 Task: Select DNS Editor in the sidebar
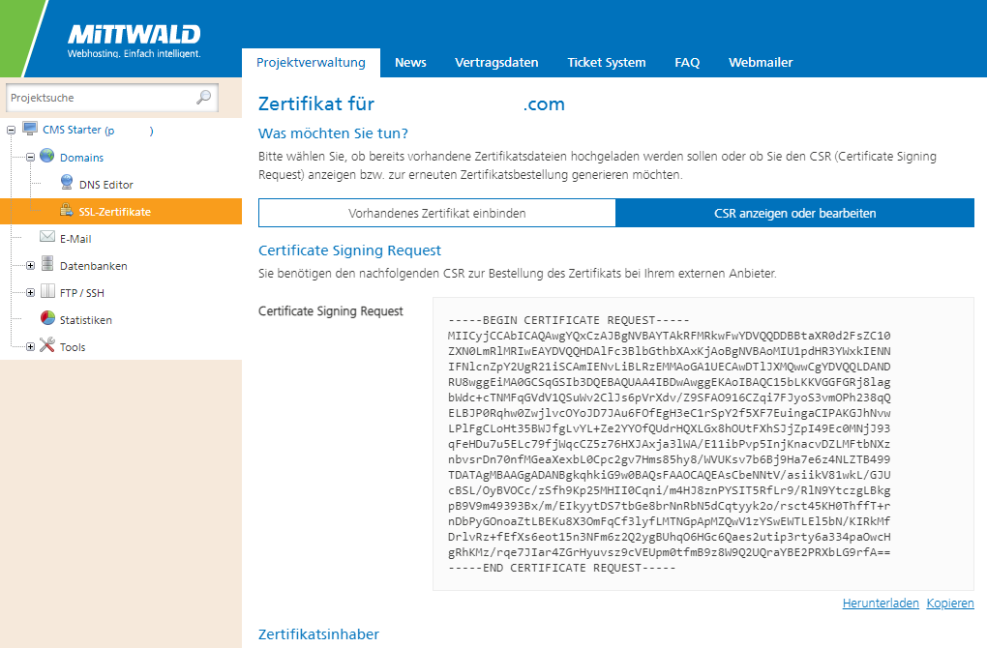106,185
